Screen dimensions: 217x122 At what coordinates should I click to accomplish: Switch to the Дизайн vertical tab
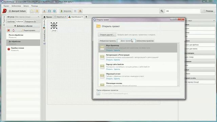44,24
